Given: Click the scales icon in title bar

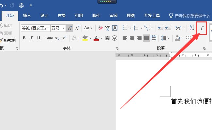Looking at the screenshot, I should pyautogui.click(x=21, y=6).
